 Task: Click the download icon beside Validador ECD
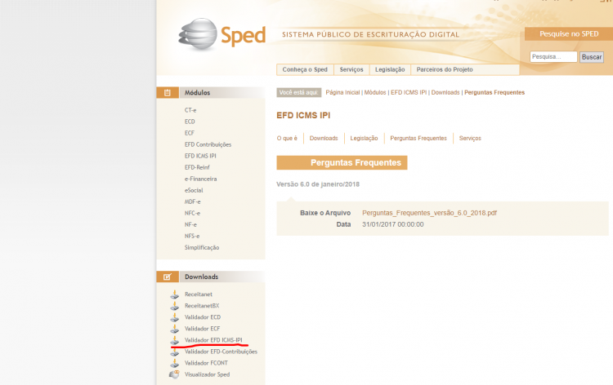point(174,317)
